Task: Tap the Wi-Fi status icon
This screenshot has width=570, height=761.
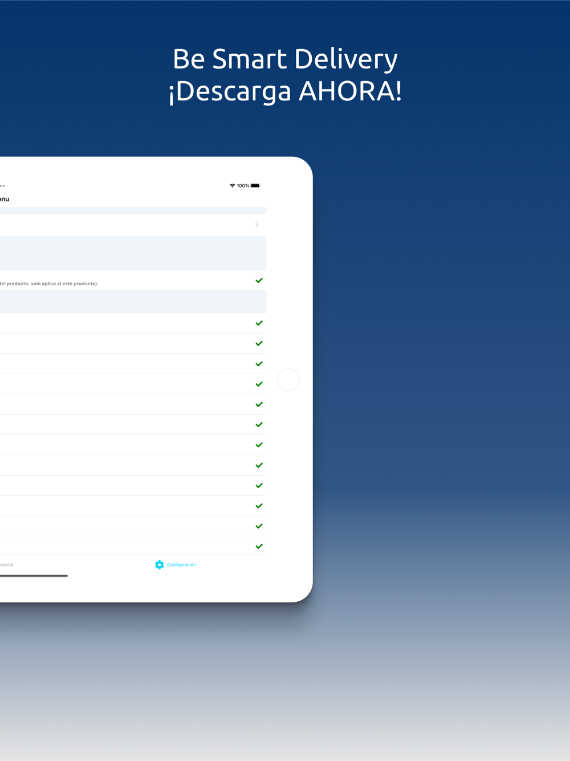Action: [232, 186]
